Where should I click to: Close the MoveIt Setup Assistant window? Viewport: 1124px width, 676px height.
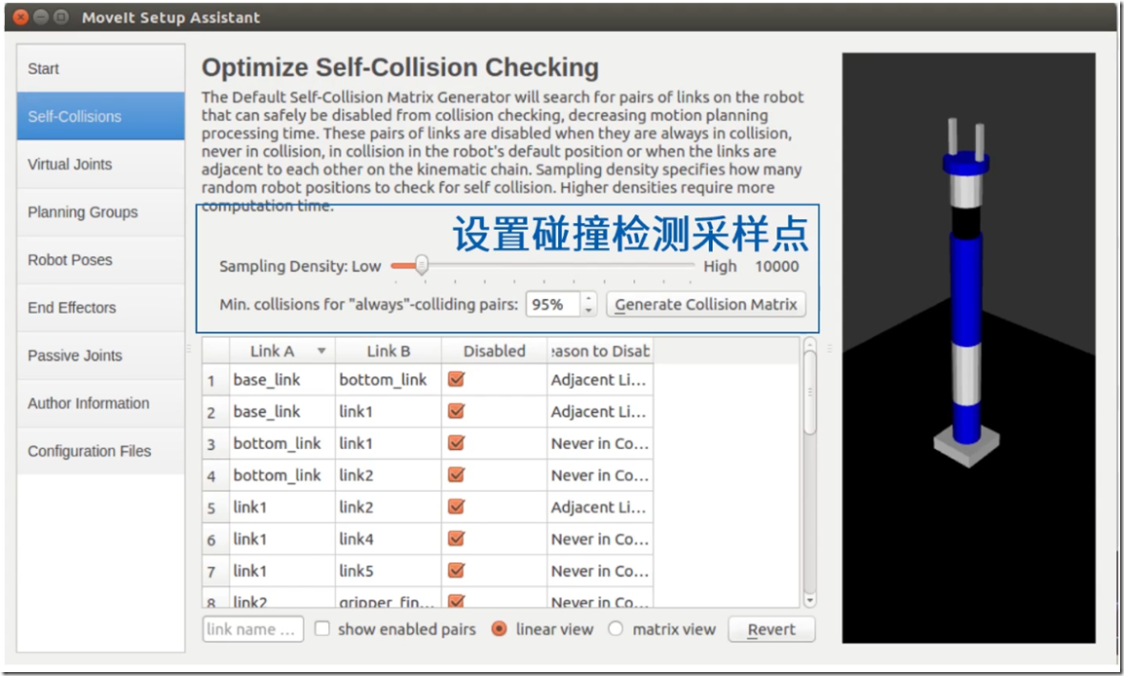[20, 18]
